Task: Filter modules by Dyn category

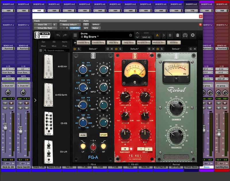Action: (43, 42)
